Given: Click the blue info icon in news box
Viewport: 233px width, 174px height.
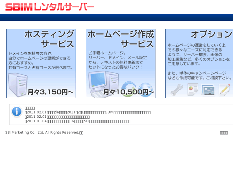Looking at the screenshot, I should coord(17,111).
